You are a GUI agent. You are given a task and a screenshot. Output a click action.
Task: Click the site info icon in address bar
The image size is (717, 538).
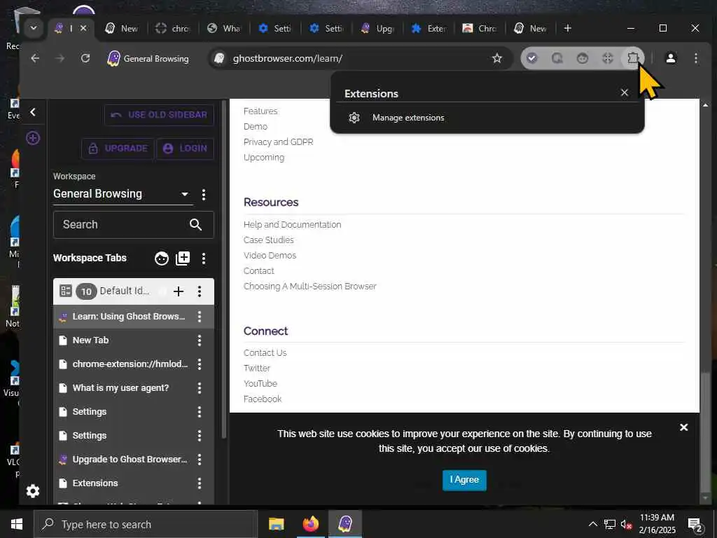click(x=219, y=58)
